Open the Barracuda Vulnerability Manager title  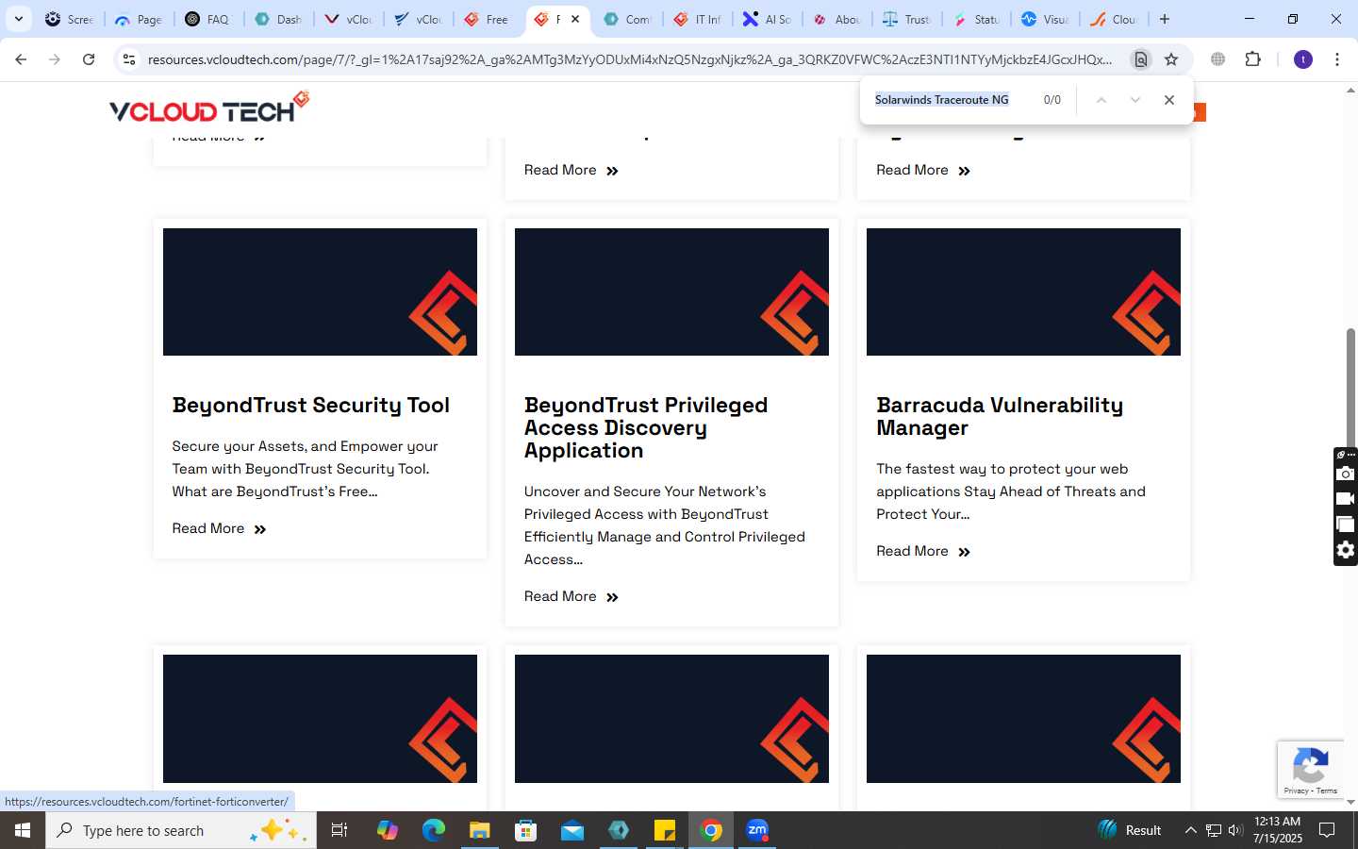[x=1000, y=416]
